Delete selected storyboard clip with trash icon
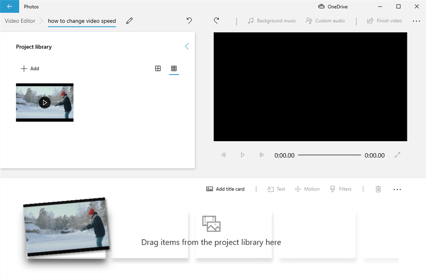Viewport: 426px width, 280px height. tap(378, 189)
